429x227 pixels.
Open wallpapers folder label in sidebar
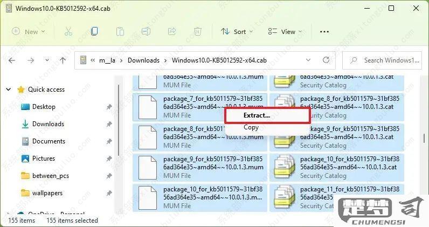[x=47, y=193]
